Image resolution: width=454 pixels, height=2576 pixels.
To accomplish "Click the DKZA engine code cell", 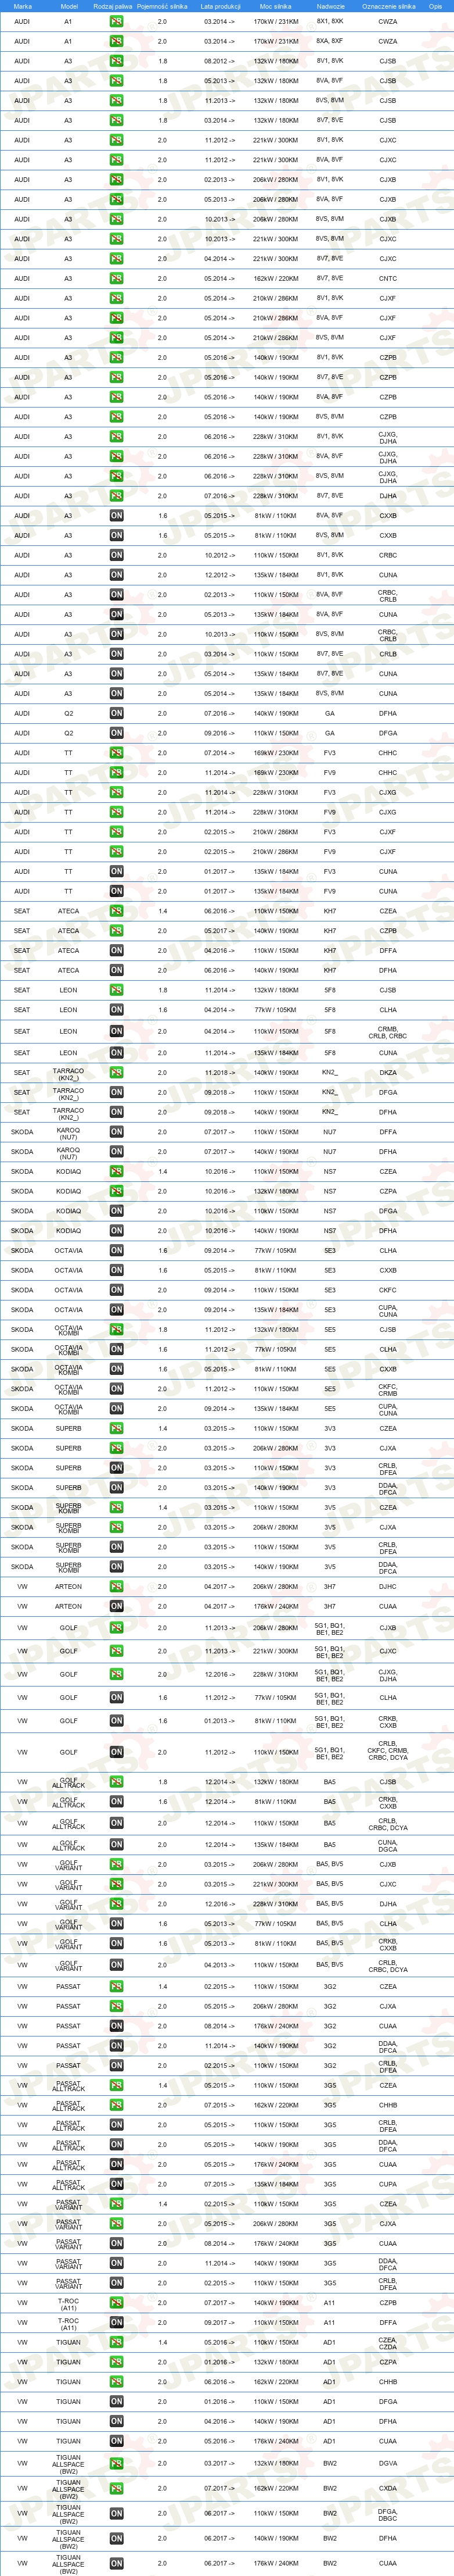I will pyautogui.click(x=387, y=1073).
